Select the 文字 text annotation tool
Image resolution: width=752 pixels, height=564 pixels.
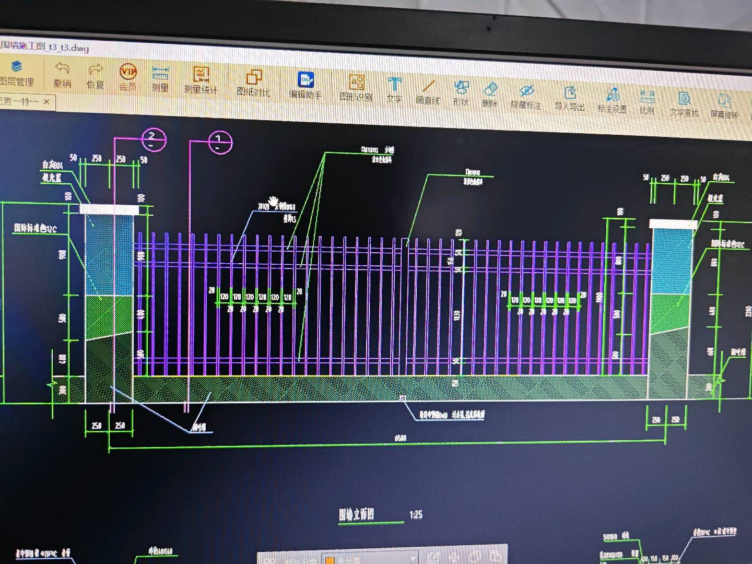(394, 90)
